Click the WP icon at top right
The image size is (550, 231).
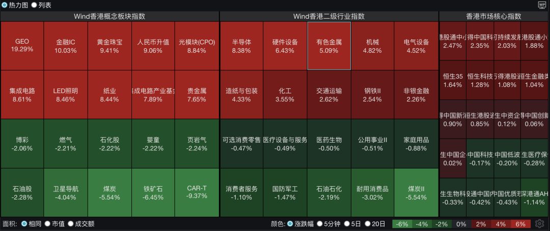(x=542, y=5)
